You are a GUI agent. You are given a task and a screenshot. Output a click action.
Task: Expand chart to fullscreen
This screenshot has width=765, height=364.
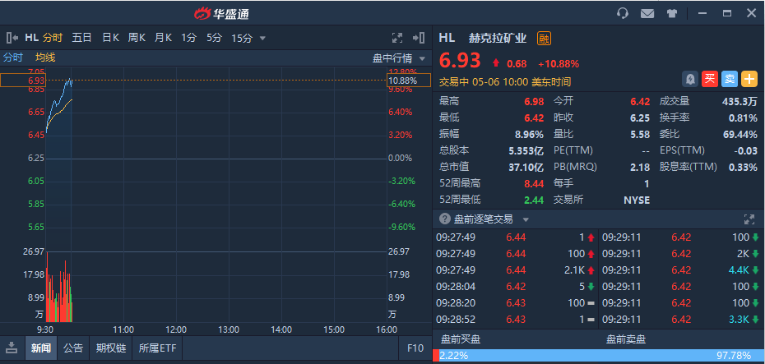(397, 38)
